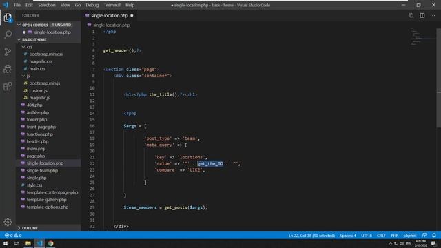Viewport: 441px width, 248px height.
Task: Click the VS Code logo icon
Action: click(x=6, y=5)
